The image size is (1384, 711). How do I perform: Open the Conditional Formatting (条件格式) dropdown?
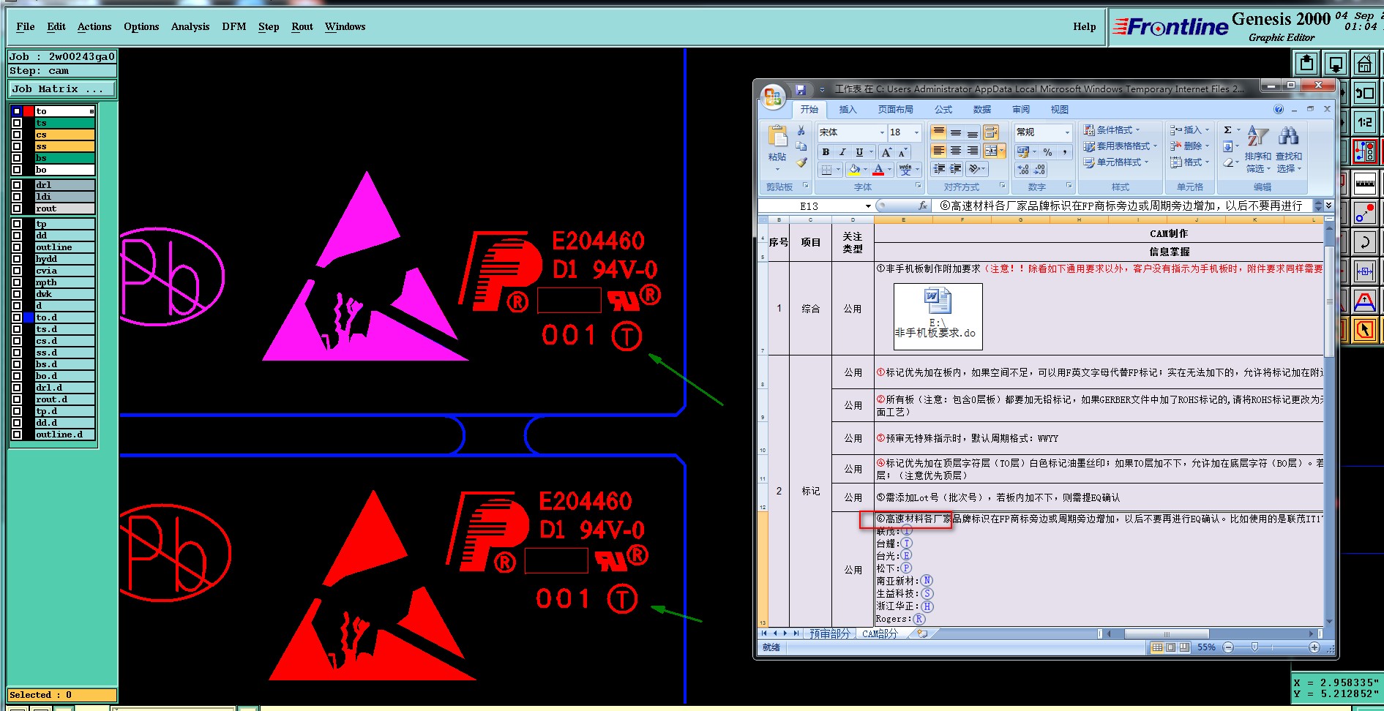point(1112,129)
